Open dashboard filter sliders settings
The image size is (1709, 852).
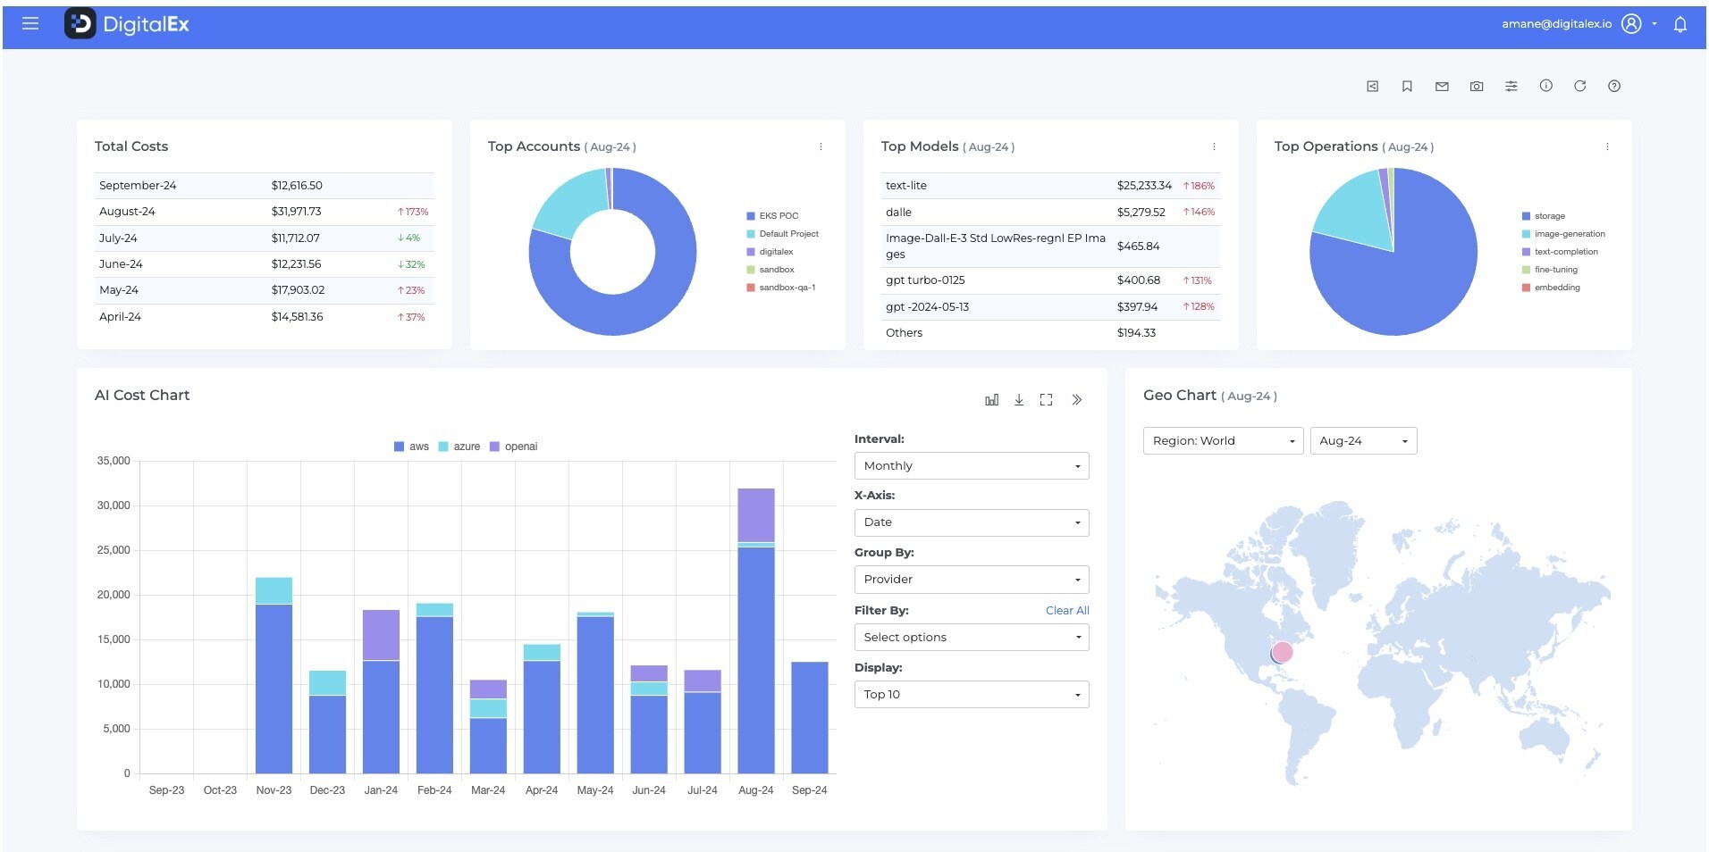[x=1511, y=86]
